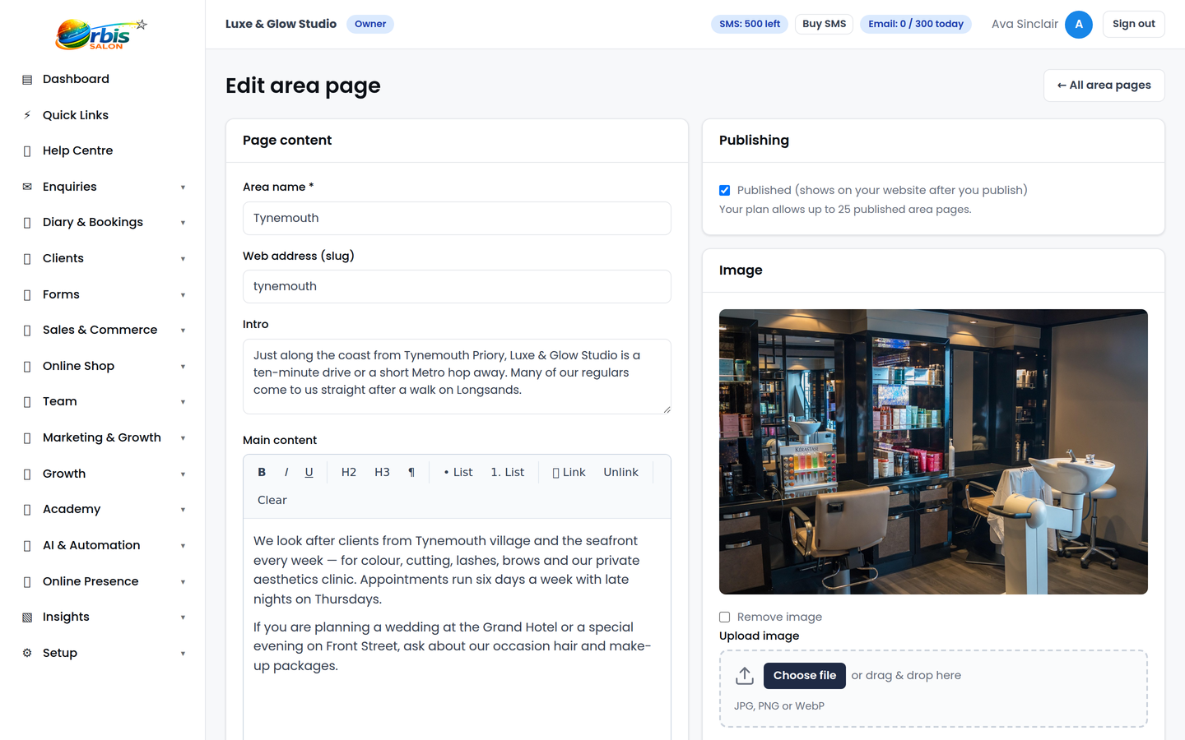This screenshot has width=1185, height=740.
Task: Click Unlink in the editor toolbar
Action: tap(620, 472)
